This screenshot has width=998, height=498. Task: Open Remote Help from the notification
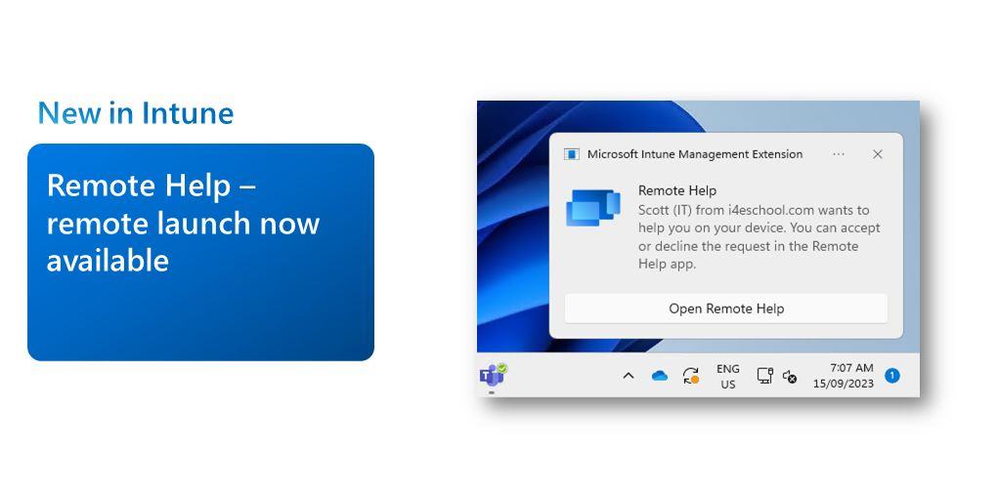[x=725, y=309]
